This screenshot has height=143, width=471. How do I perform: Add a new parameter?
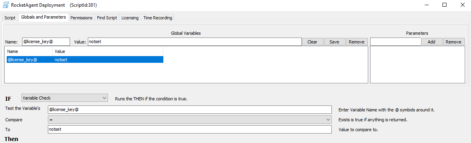[431, 41]
